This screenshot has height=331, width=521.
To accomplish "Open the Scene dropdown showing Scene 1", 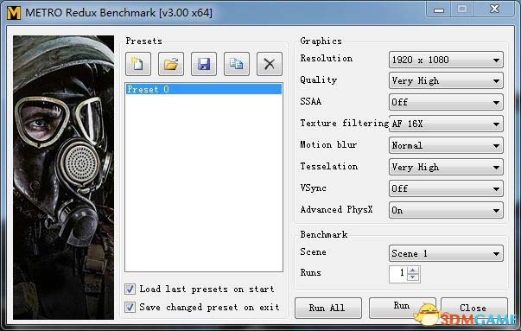I will (446, 253).
